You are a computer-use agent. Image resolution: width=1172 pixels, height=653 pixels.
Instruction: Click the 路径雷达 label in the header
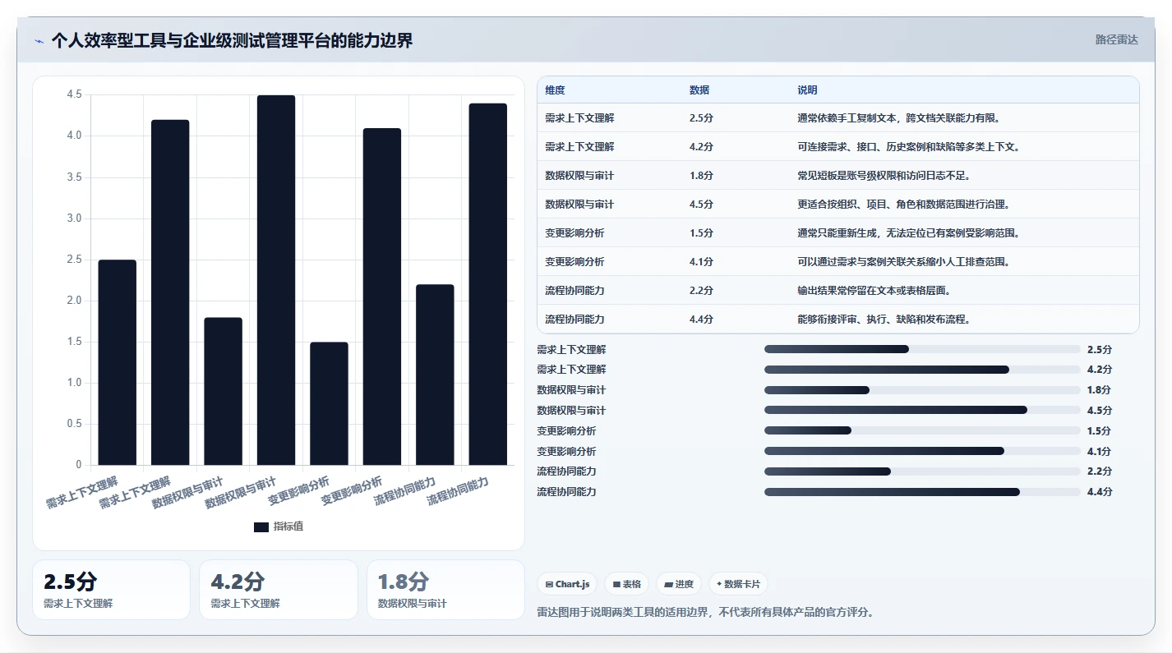click(1117, 39)
